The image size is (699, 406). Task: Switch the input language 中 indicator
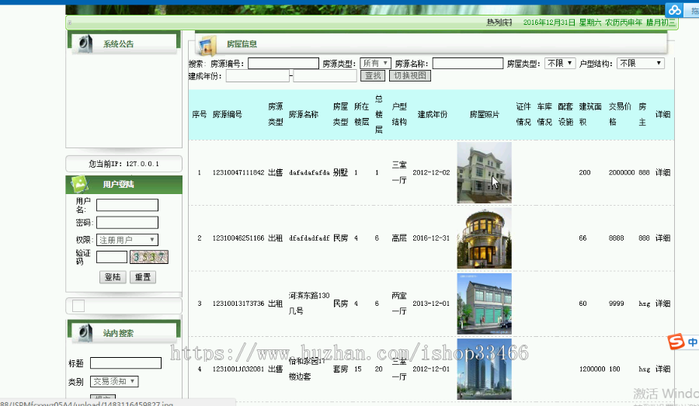pyautogui.click(x=692, y=342)
